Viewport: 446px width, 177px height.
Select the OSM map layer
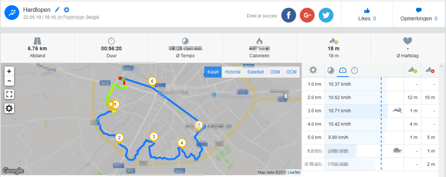(x=275, y=72)
